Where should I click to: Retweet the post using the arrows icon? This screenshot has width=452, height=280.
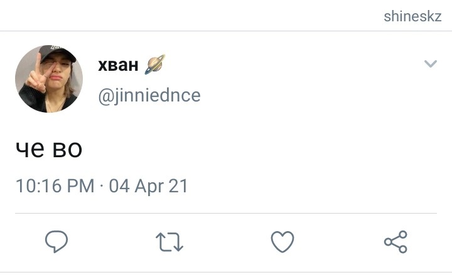[169, 242]
